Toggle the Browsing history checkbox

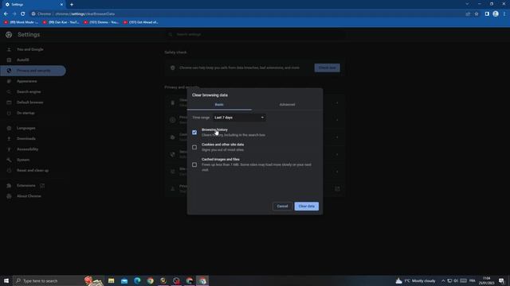[x=194, y=133]
